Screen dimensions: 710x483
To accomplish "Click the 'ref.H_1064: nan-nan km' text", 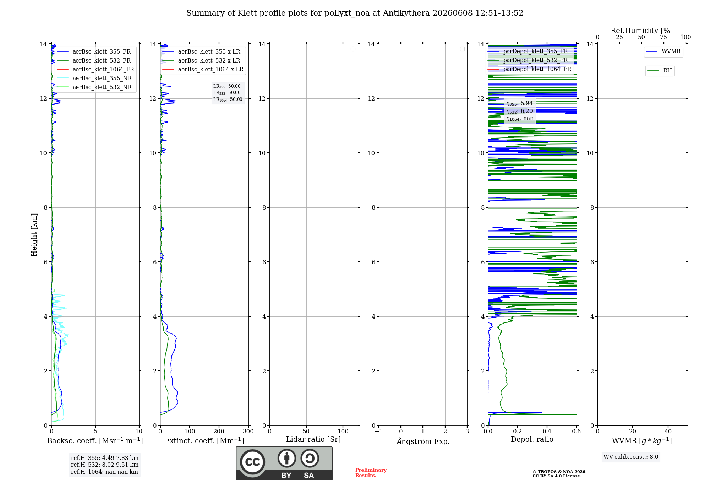I will (x=104, y=472).
